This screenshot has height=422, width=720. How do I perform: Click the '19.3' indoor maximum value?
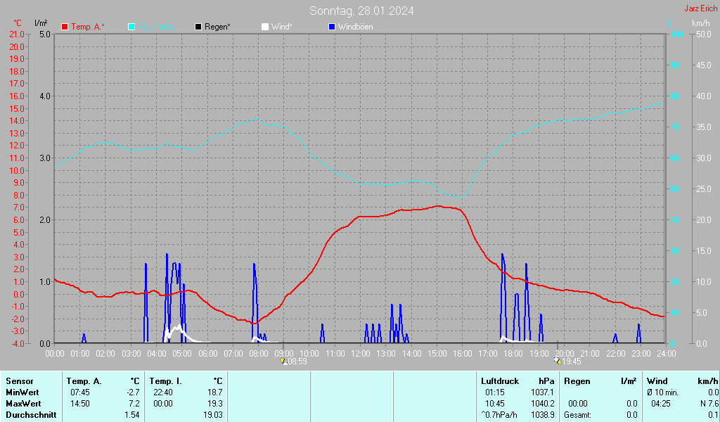click(215, 404)
